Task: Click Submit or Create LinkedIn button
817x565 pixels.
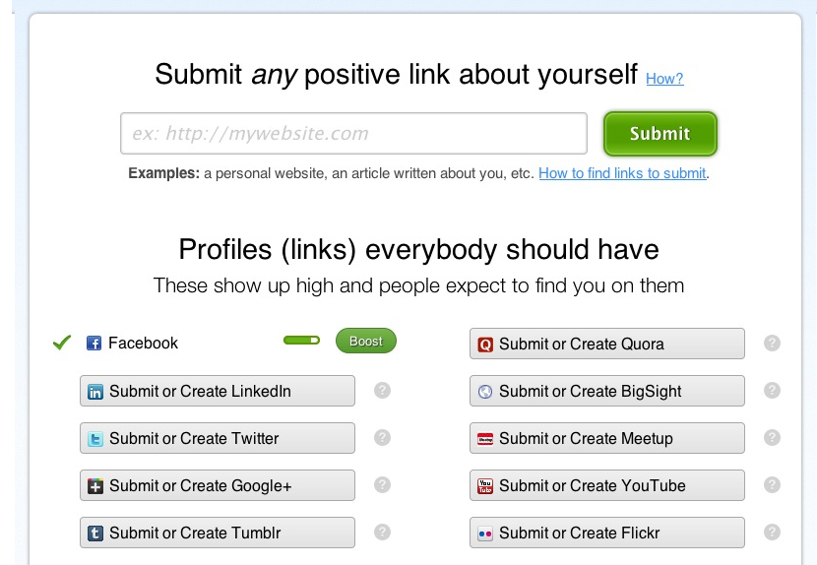Action: coord(218,391)
